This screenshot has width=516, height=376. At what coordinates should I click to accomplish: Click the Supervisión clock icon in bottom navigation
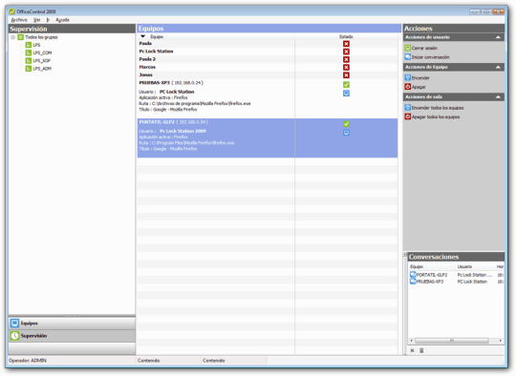(x=14, y=336)
